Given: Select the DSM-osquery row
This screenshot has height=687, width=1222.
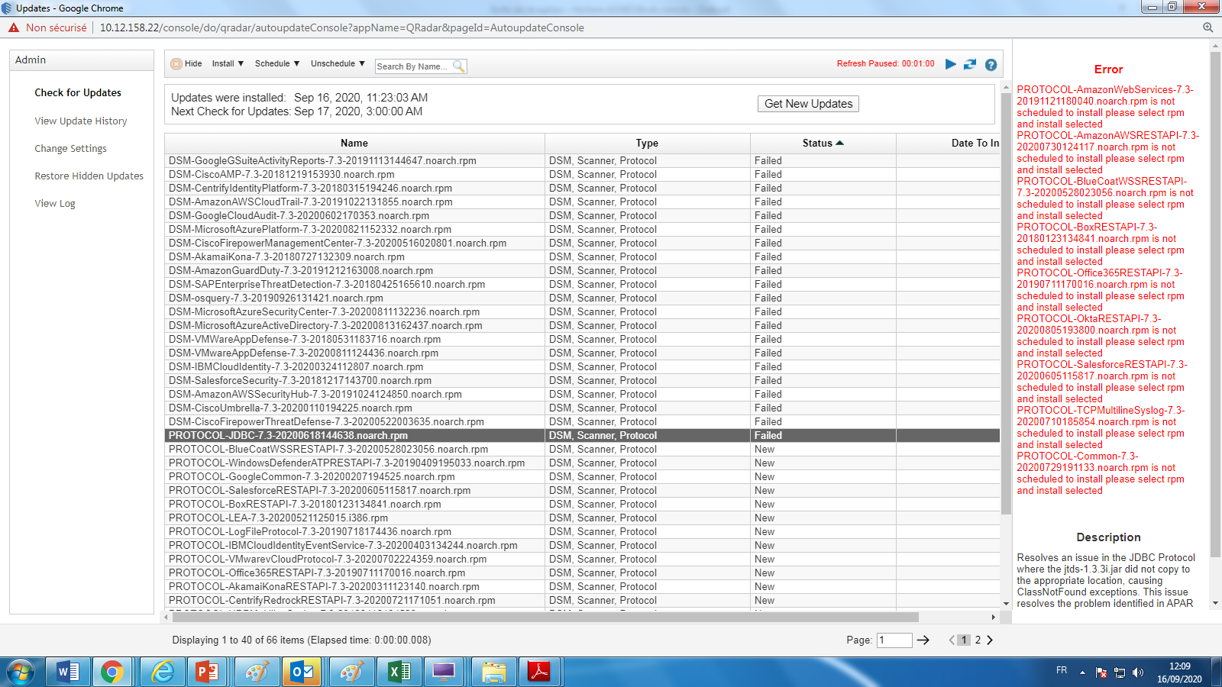Looking at the screenshot, I should coord(582,298).
